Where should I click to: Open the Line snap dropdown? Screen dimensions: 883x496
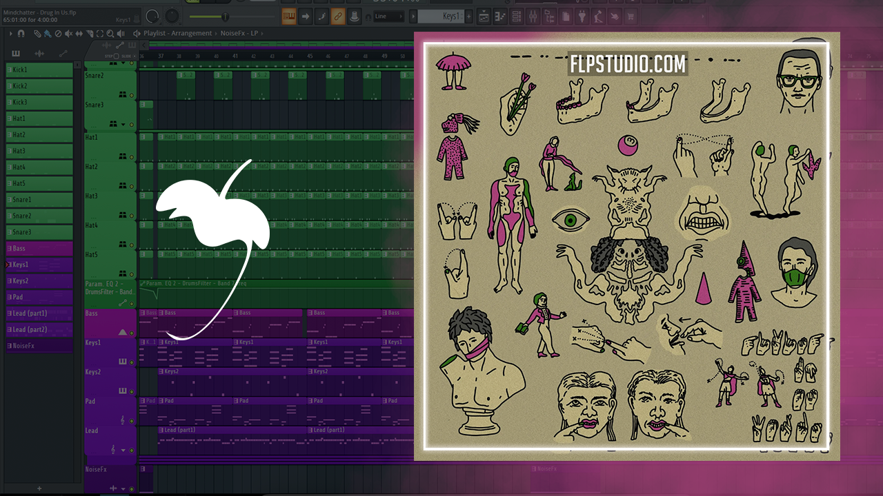click(x=389, y=17)
